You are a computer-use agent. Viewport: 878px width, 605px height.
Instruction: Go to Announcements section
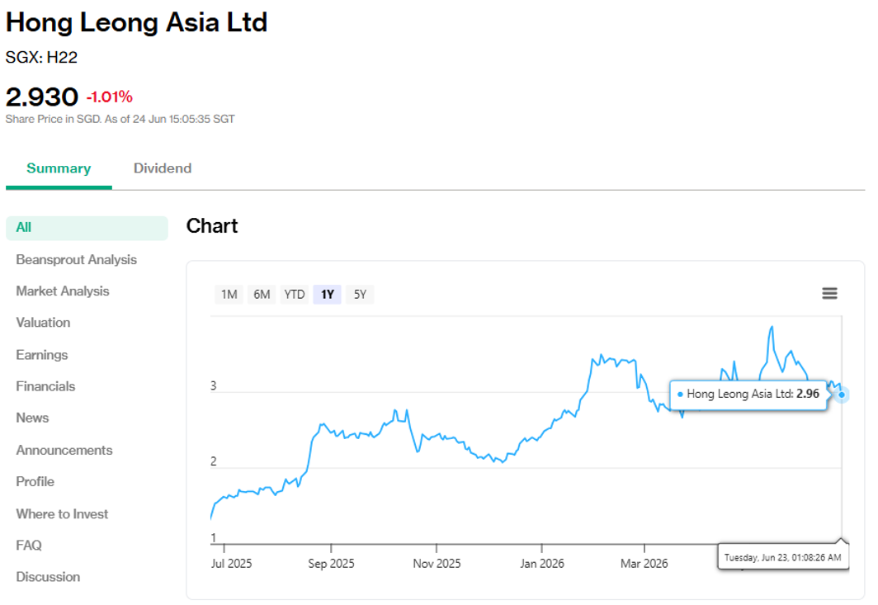point(64,451)
